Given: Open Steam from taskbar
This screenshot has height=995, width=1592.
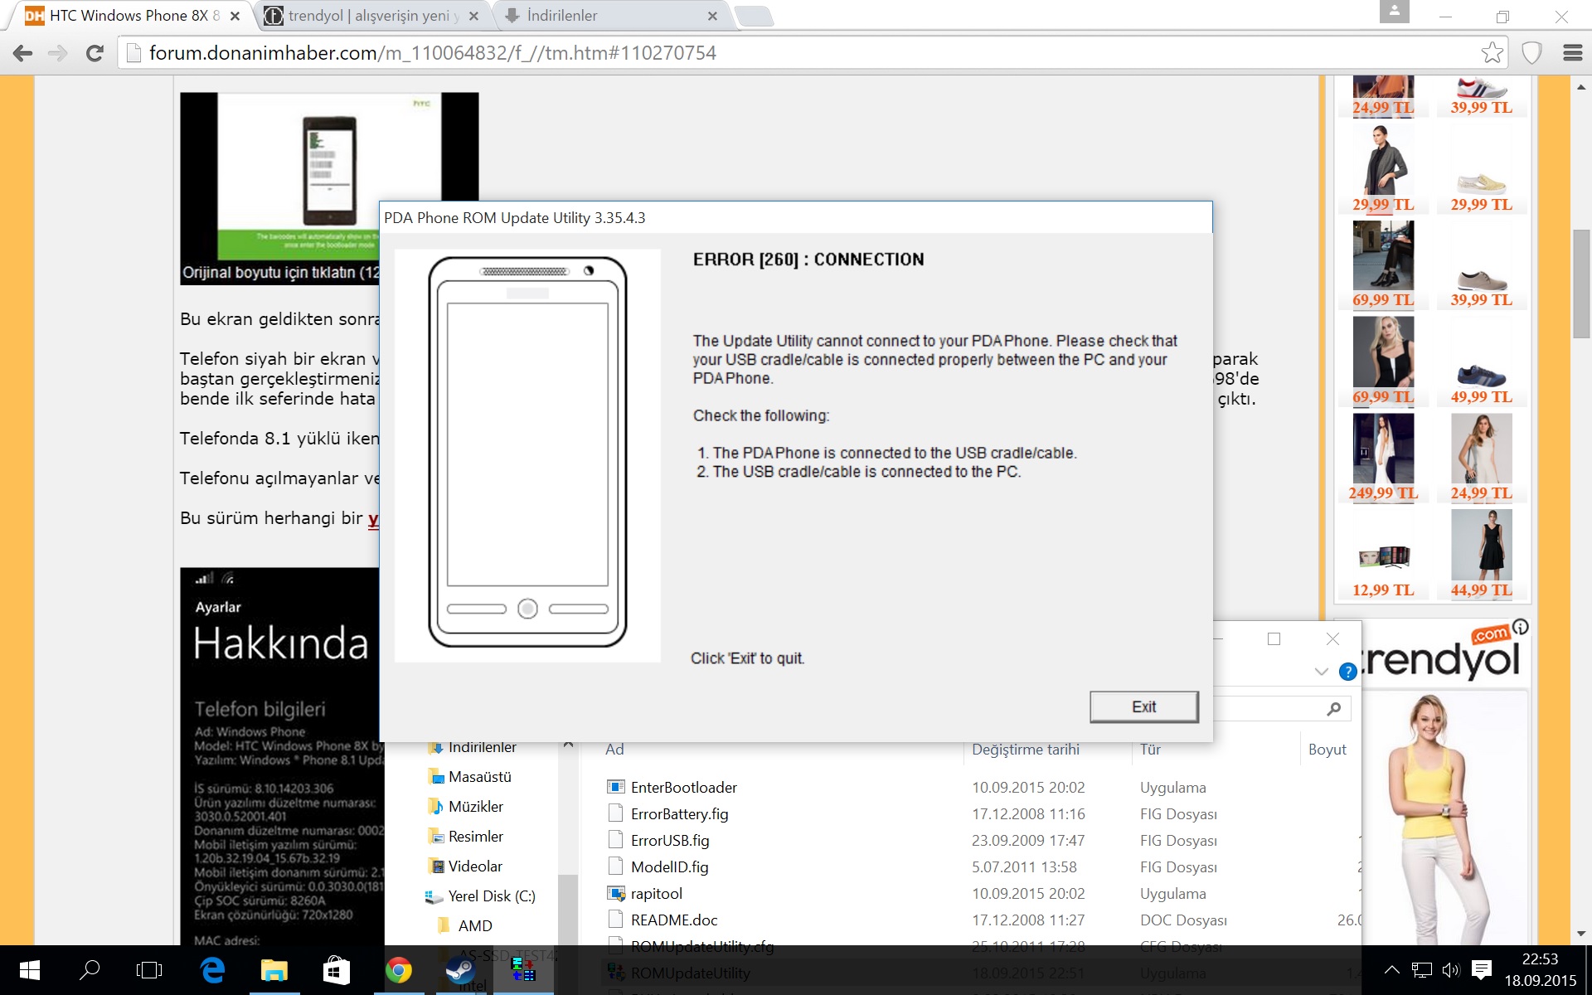Looking at the screenshot, I should point(460,970).
